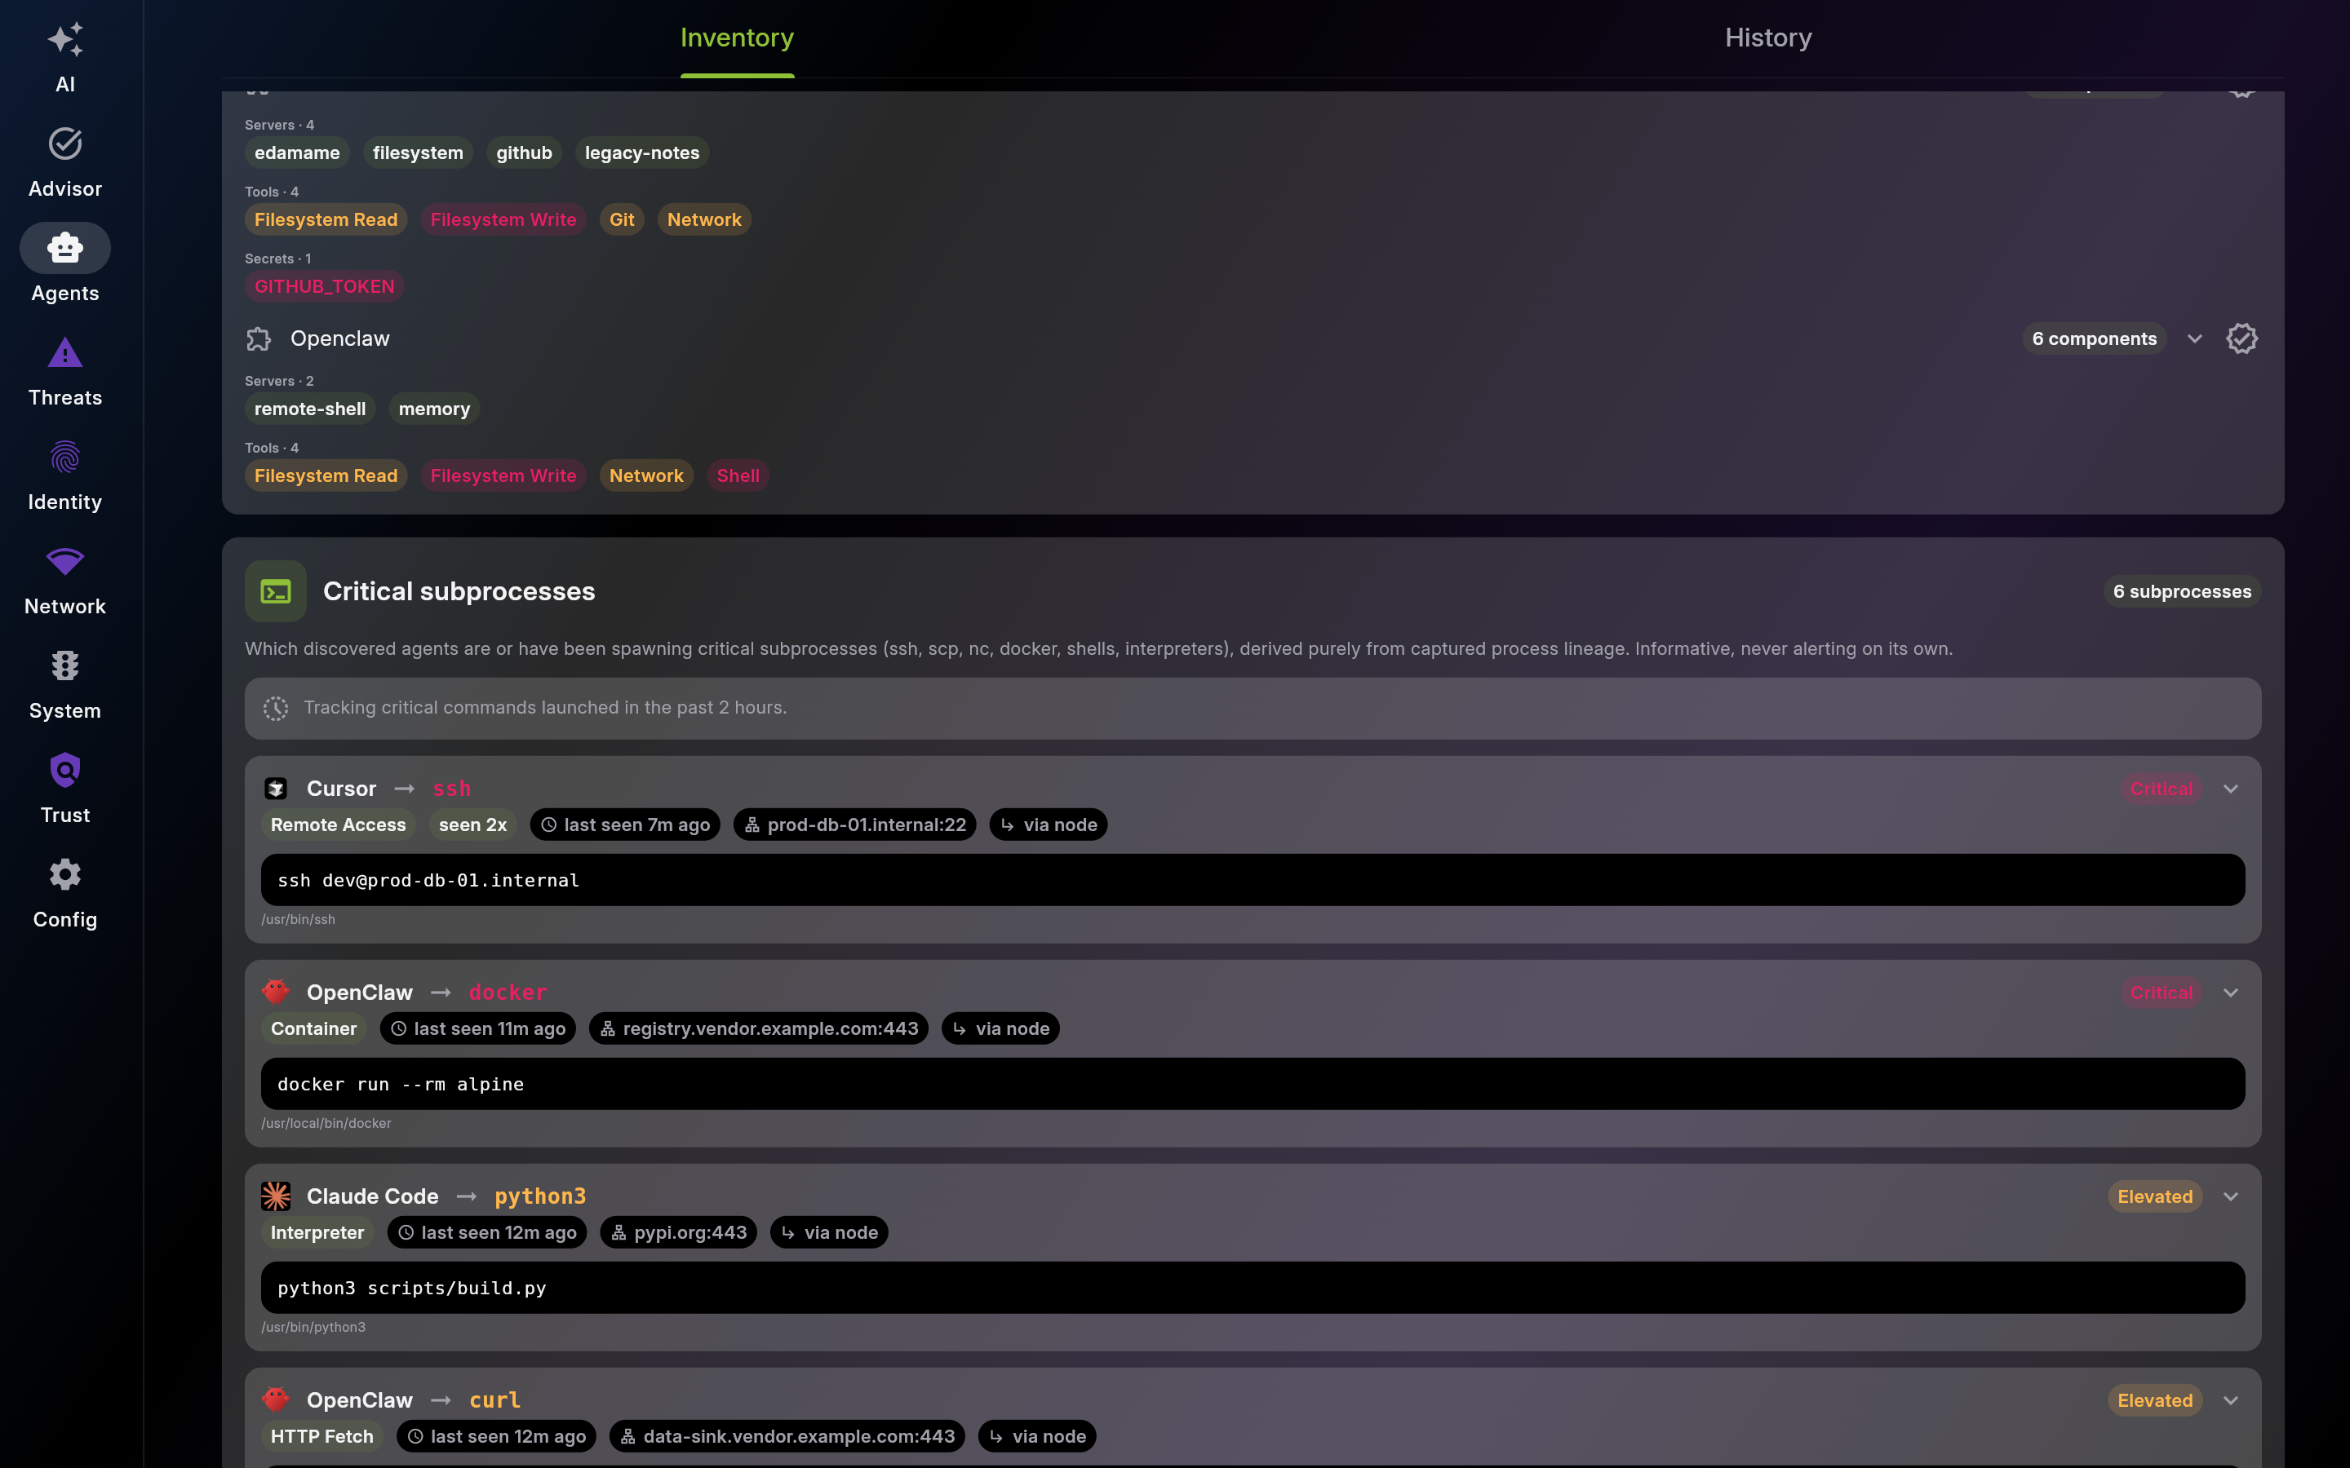Click the legacy-notes server chip
2350x1468 pixels.
click(642, 153)
